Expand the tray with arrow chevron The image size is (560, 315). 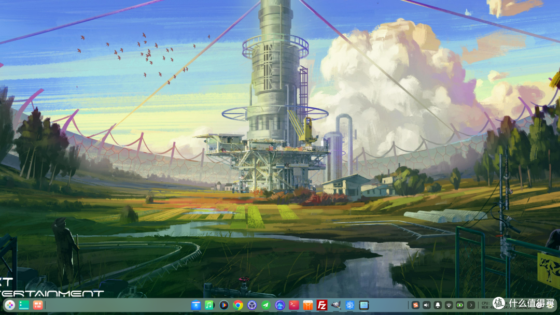(x=471, y=305)
